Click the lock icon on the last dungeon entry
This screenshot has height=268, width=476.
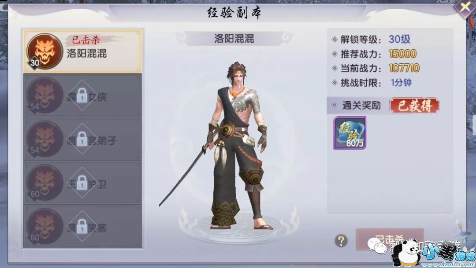click(82, 226)
